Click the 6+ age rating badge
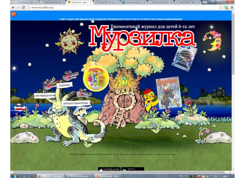 click(x=14, y=14)
